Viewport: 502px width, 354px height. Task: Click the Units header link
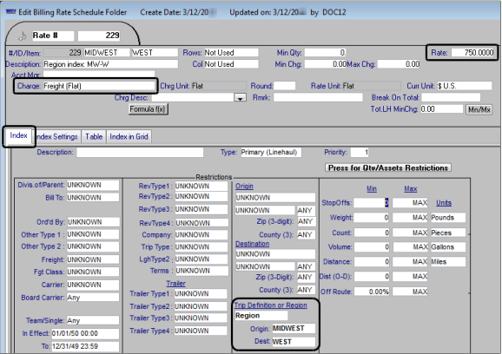[444, 203]
